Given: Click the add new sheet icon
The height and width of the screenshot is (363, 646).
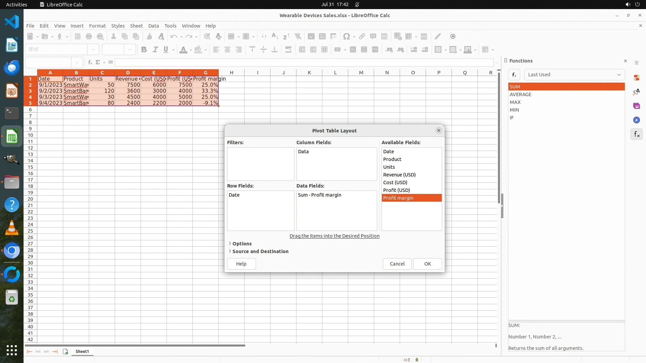Looking at the screenshot, I should coord(65,352).
